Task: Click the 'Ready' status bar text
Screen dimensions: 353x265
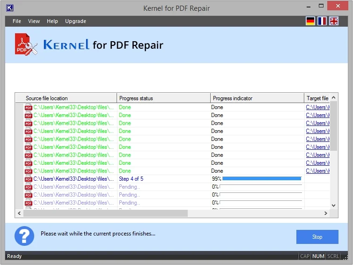Action: pyautogui.click(x=15, y=256)
